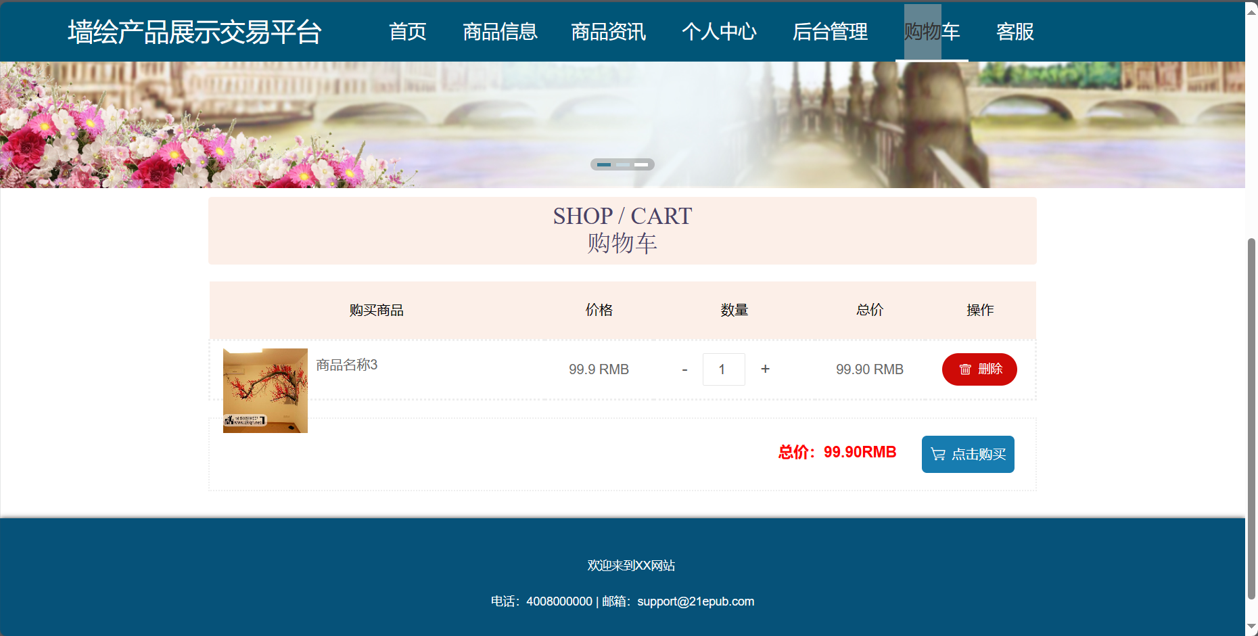Click the scrollbar down arrow
The image size is (1258, 636).
tap(1251, 627)
